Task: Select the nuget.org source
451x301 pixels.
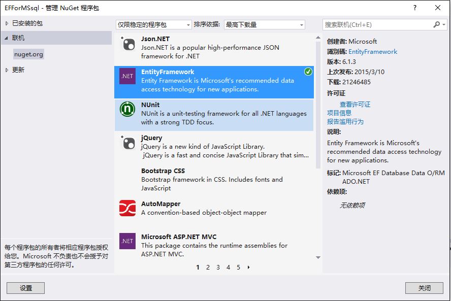Action: point(28,54)
